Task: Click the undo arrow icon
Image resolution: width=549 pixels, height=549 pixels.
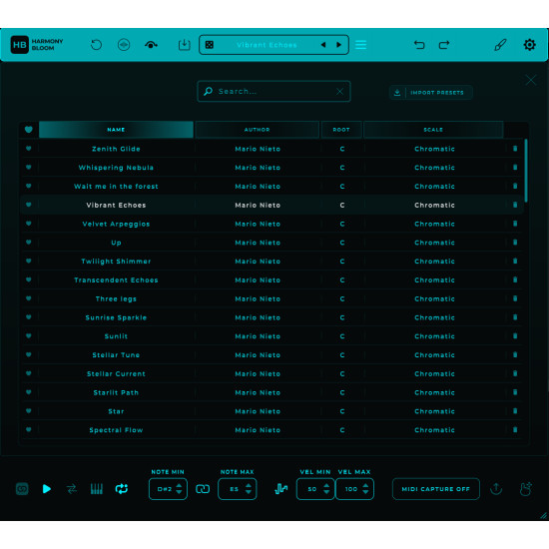Action: [419, 45]
